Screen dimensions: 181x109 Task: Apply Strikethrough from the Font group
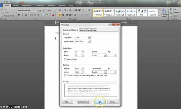click(31, 15)
